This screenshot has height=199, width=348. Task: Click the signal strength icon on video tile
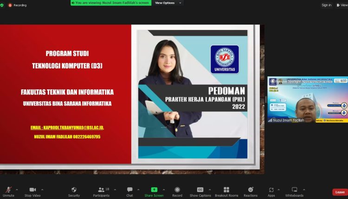click(270, 120)
